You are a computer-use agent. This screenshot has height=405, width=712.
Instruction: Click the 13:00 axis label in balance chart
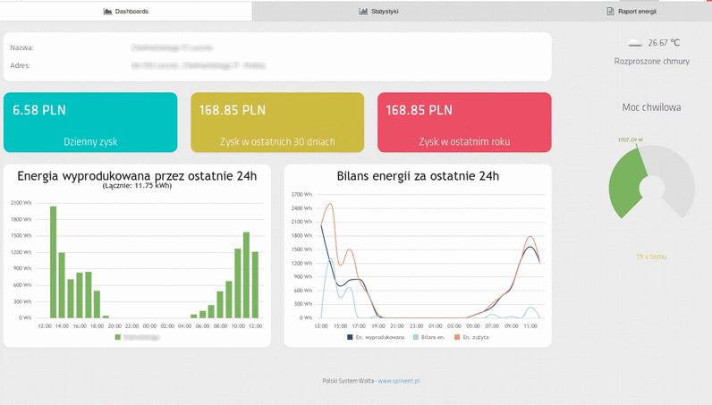click(321, 326)
